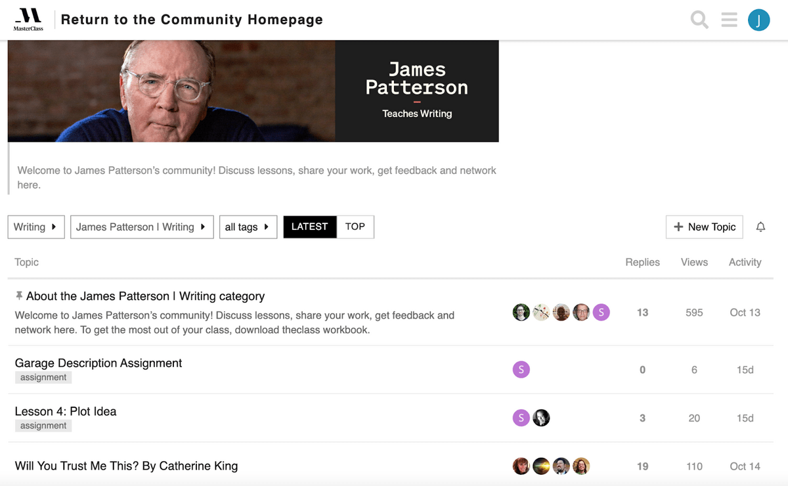Click purple S avatar in About topic row

[x=602, y=313]
